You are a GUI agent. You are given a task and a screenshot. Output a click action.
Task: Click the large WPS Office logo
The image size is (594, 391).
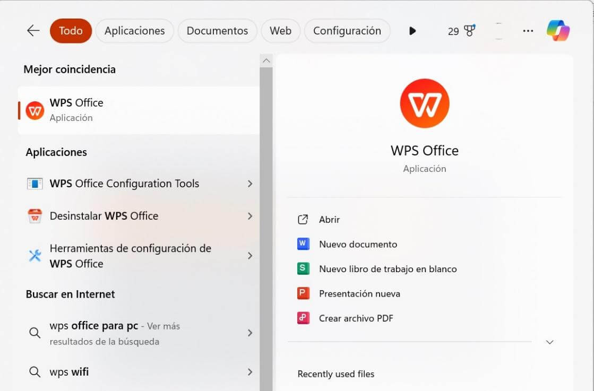click(x=425, y=103)
